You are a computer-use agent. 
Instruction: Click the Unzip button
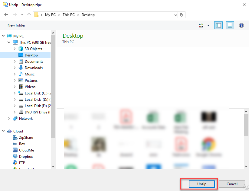[202, 184]
